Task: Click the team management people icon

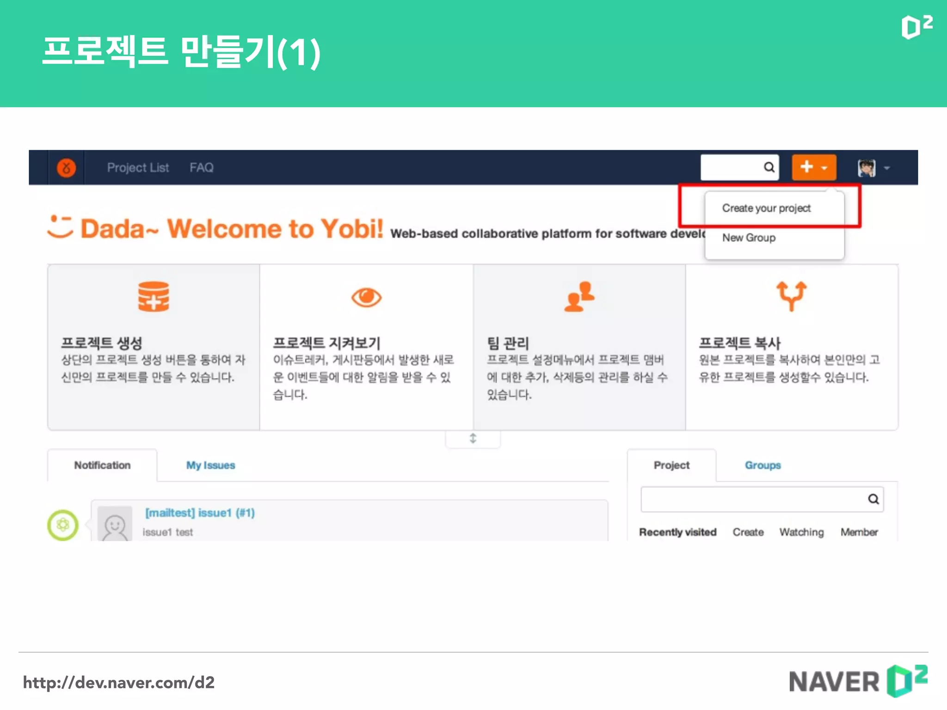Action: click(579, 296)
